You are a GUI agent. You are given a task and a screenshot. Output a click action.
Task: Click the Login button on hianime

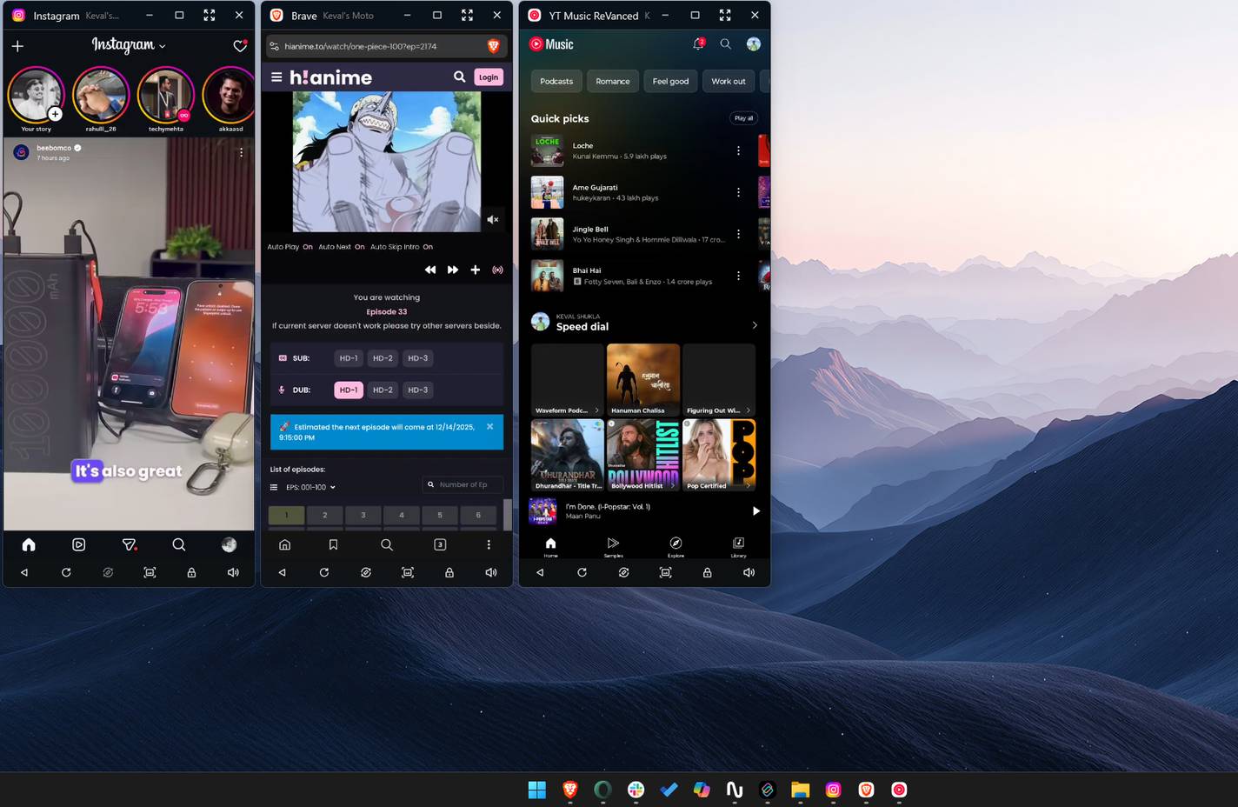[488, 77]
